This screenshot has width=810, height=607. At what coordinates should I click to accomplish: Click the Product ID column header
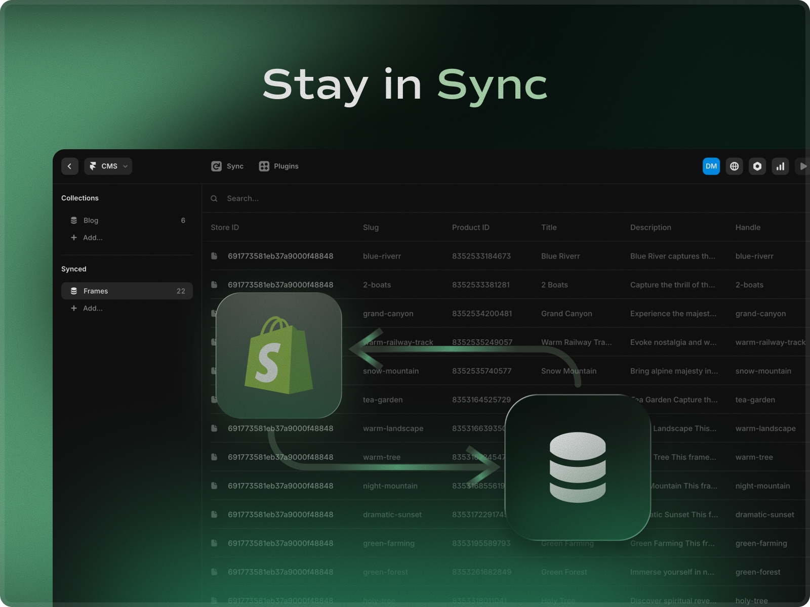pyautogui.click(x=470, y=228)
